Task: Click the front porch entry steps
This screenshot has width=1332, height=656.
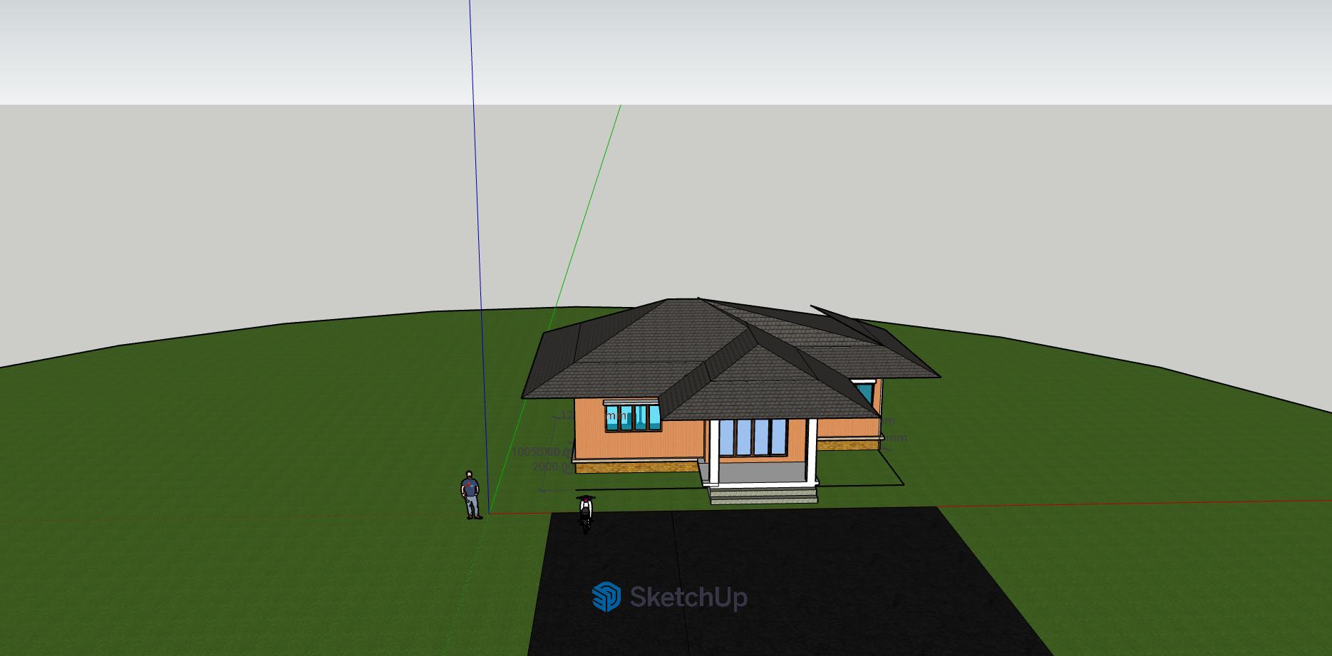Action: 763,495
